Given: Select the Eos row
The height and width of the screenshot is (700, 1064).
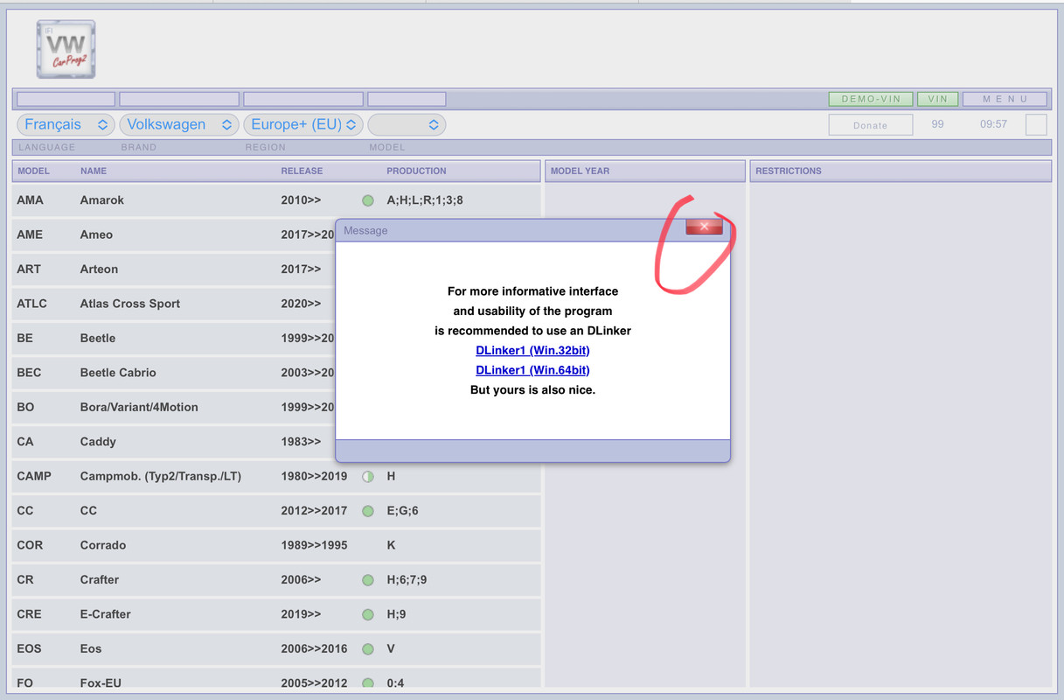Looking at the screenshot, I should 276,649.
